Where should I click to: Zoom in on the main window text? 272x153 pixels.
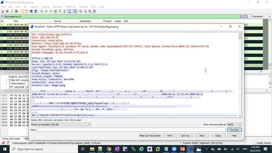[x=81, y=11]
